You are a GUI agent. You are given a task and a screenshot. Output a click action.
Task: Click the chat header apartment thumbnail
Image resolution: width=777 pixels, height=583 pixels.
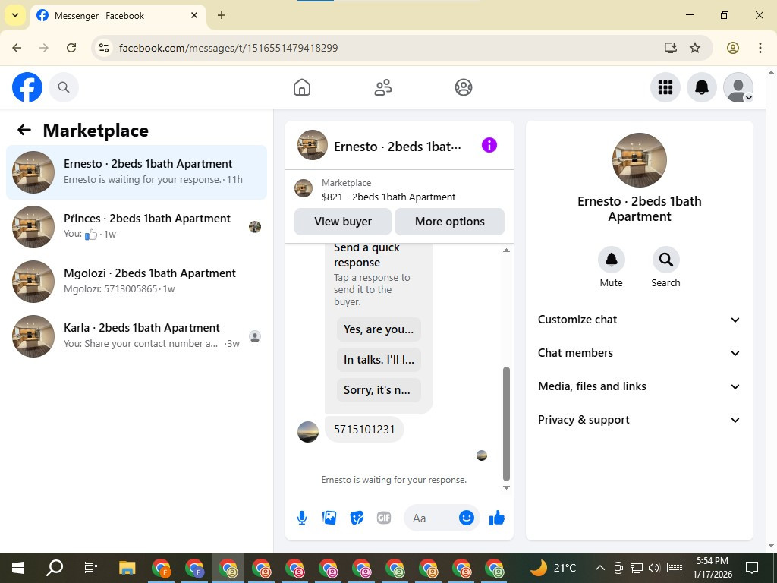point(312,145)
